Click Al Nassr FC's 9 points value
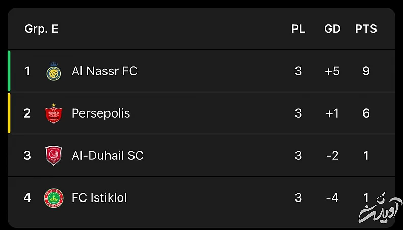Viewport: 403px width, 230px height. [x=366, y=71]
